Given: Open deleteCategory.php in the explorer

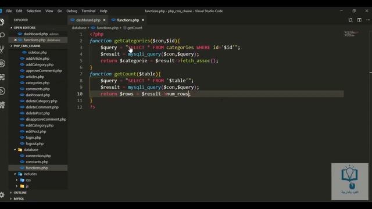Looking at the screenshot, I should pyautogui.click(x=41, y=101).
